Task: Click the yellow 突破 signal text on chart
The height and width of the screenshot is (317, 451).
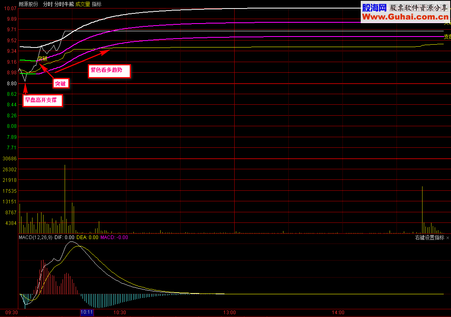Action: coord(43,59)
